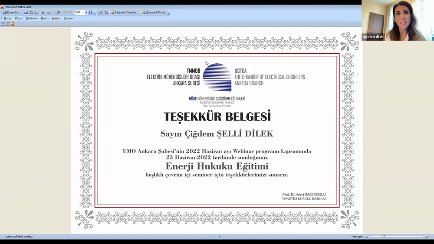434x244 pixels.
Task: Click the Undo arrow icon
Action: [65, 13]
